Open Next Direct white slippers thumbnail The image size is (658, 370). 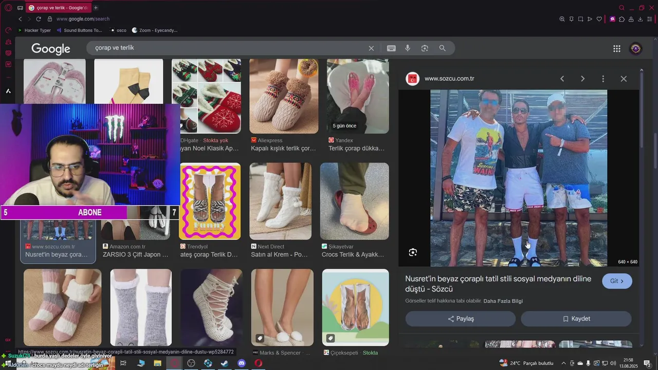click(281, 201)
